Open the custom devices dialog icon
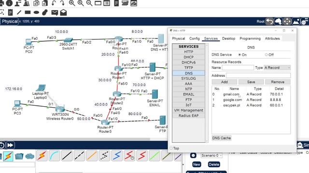Screen dimensions: 309x173 click(107, 3)
